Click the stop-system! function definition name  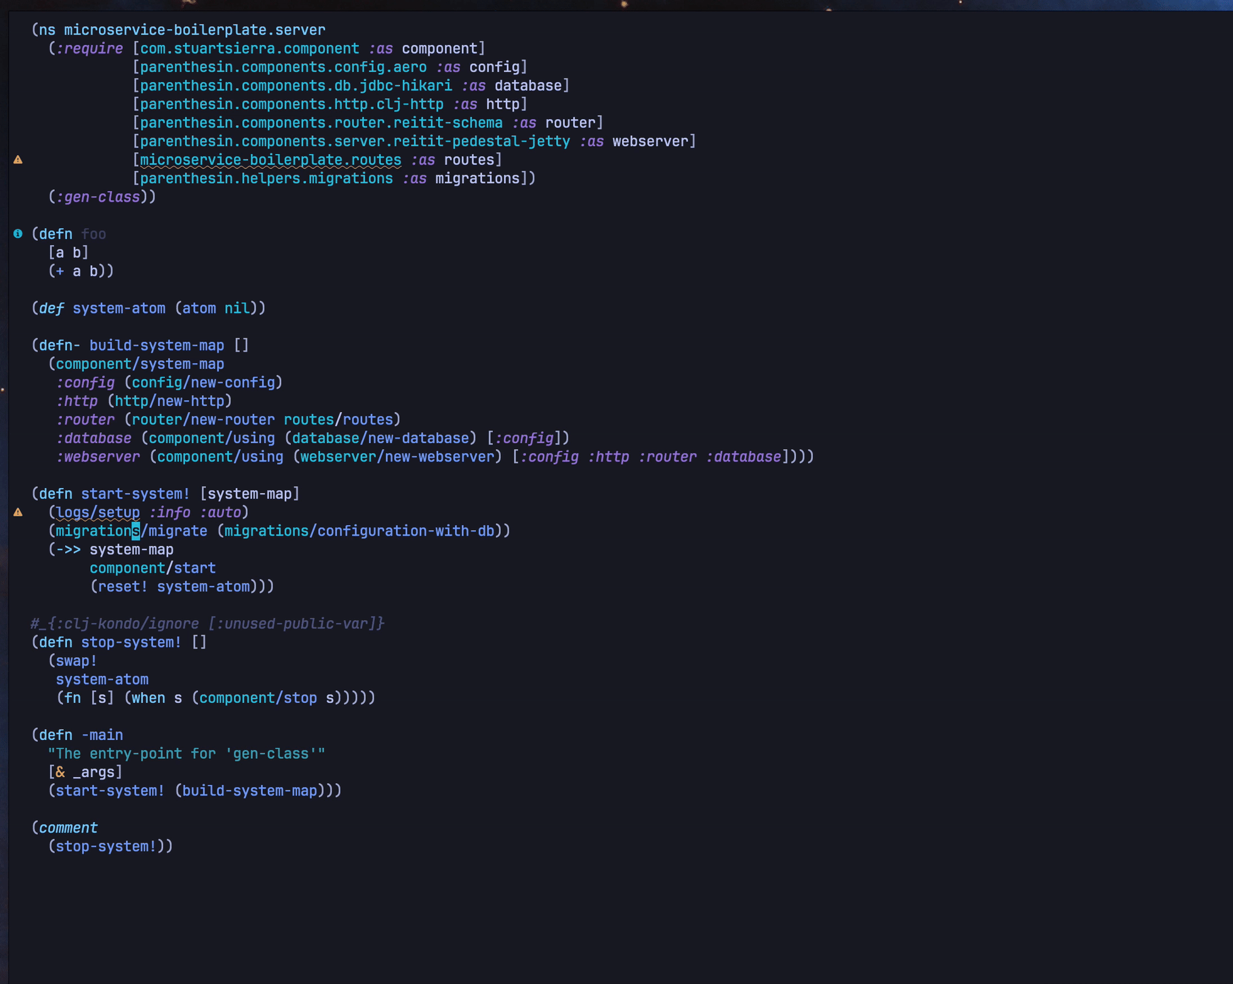pyautogui.click(x=131, y=643)
